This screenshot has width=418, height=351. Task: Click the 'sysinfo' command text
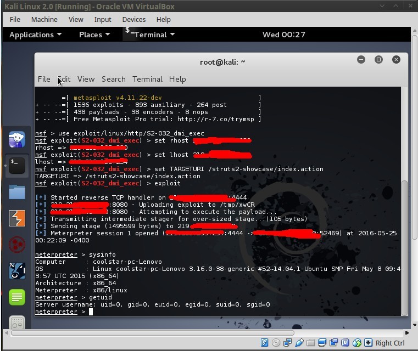(102, 254)
